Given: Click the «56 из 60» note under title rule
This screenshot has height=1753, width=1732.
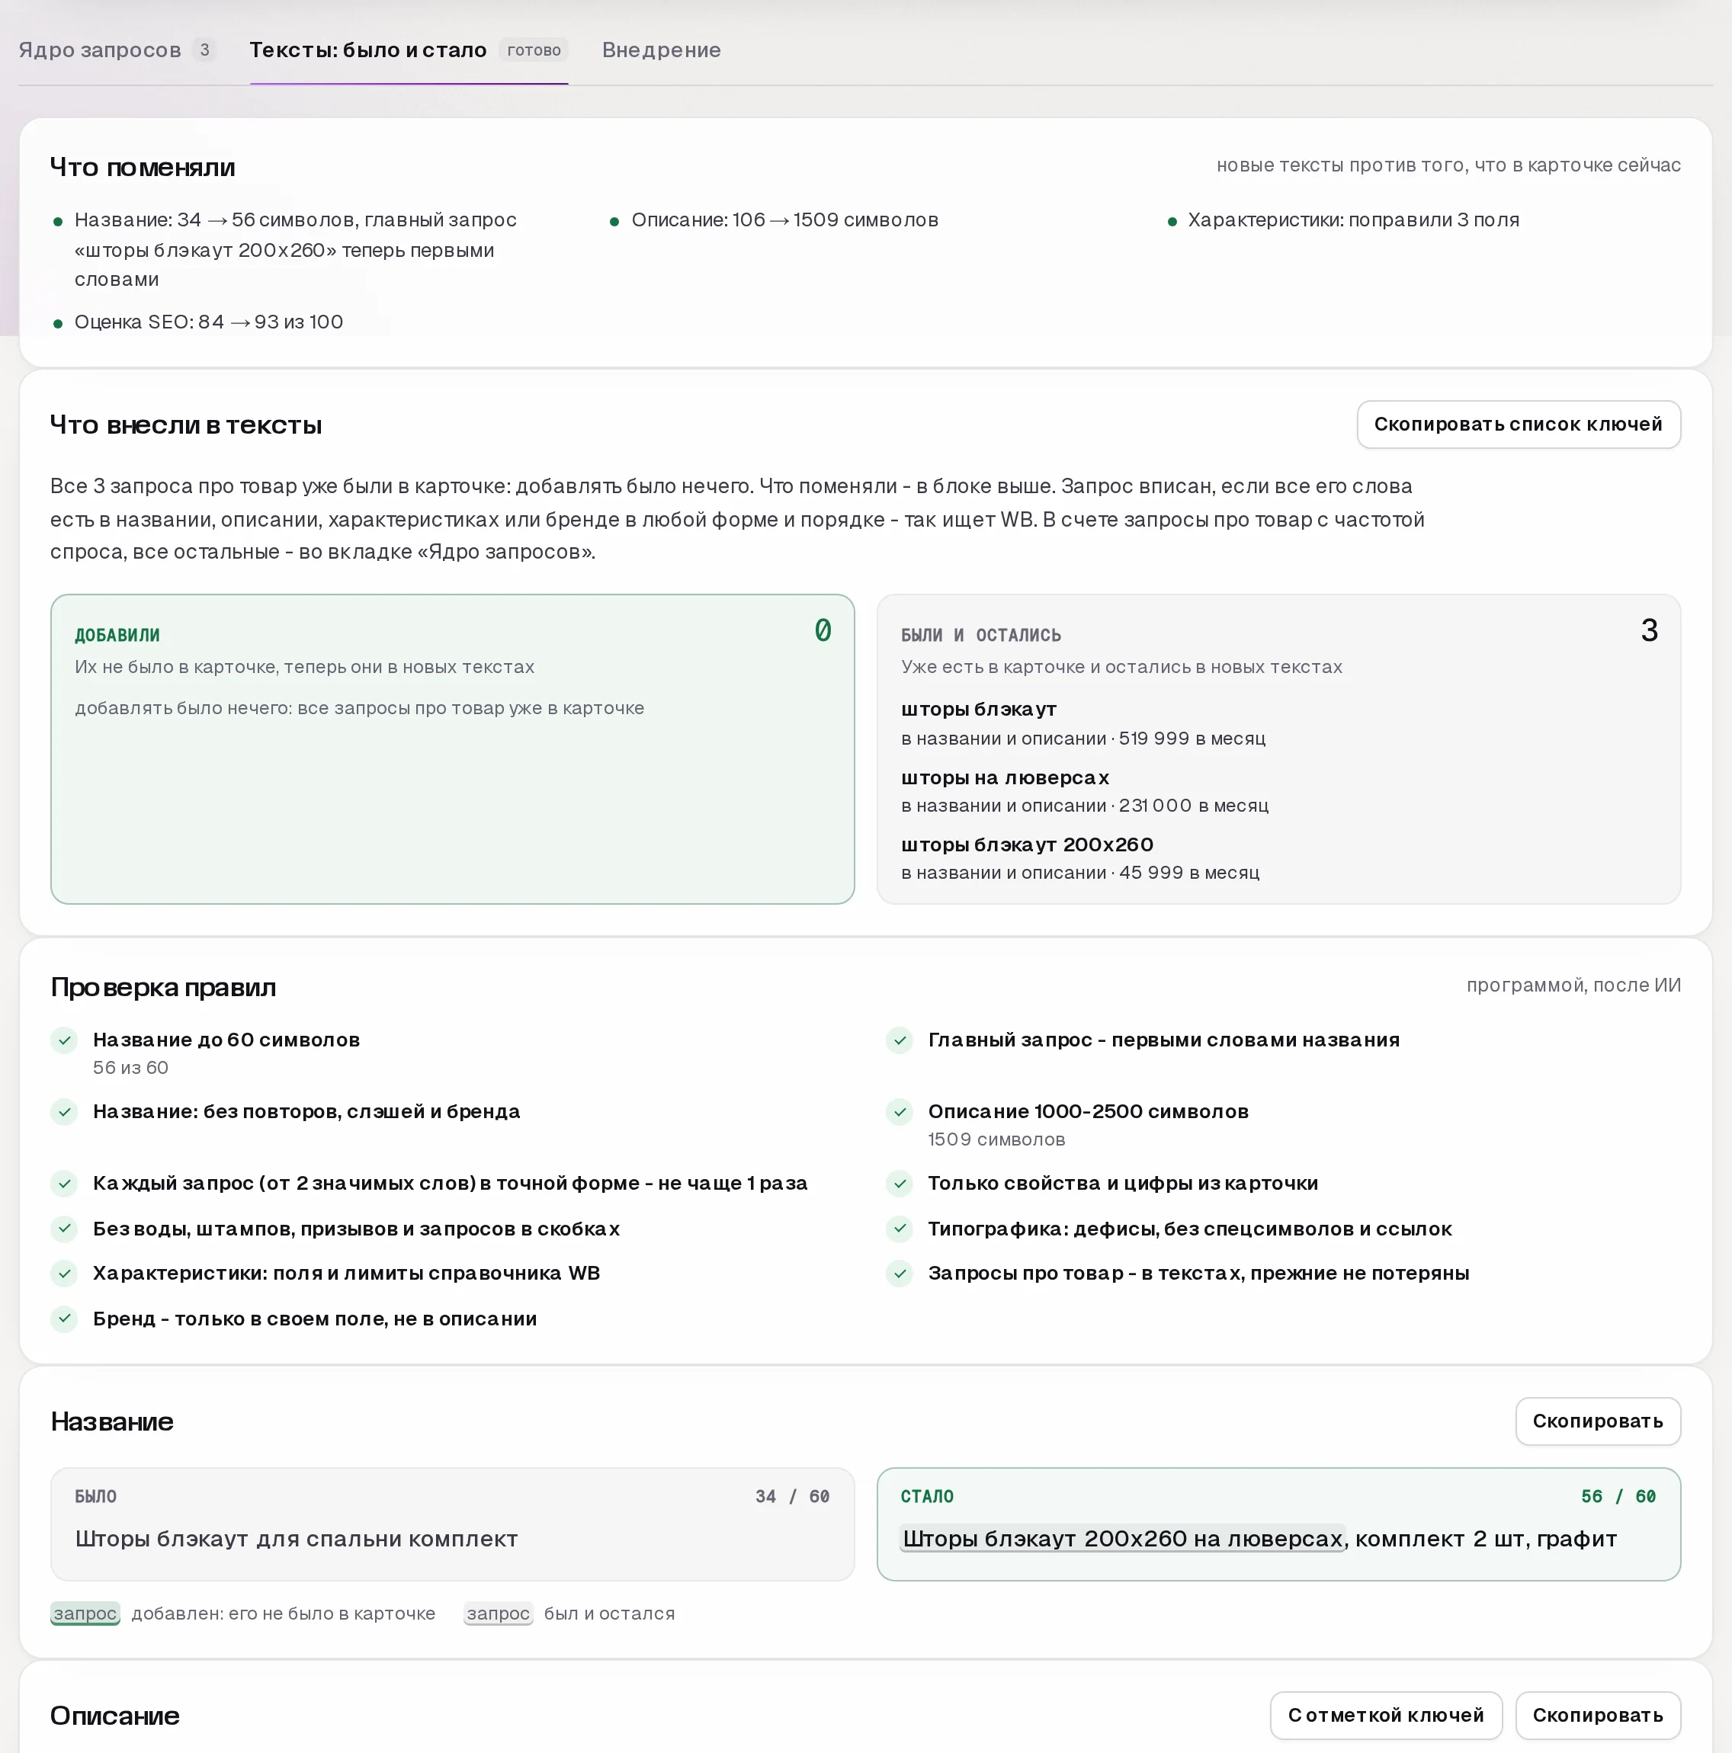Looking at the screenshot, I should [130, 1068].
